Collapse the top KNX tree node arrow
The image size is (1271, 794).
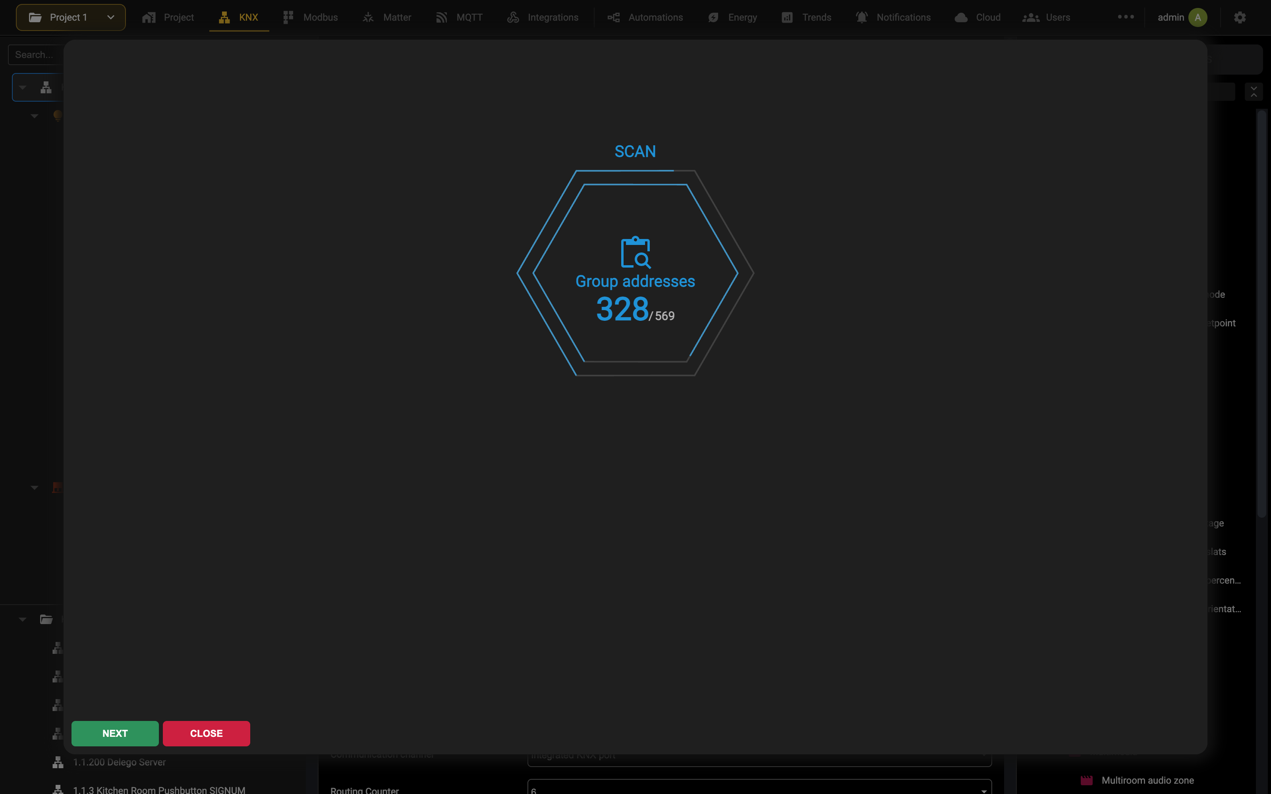23,88
